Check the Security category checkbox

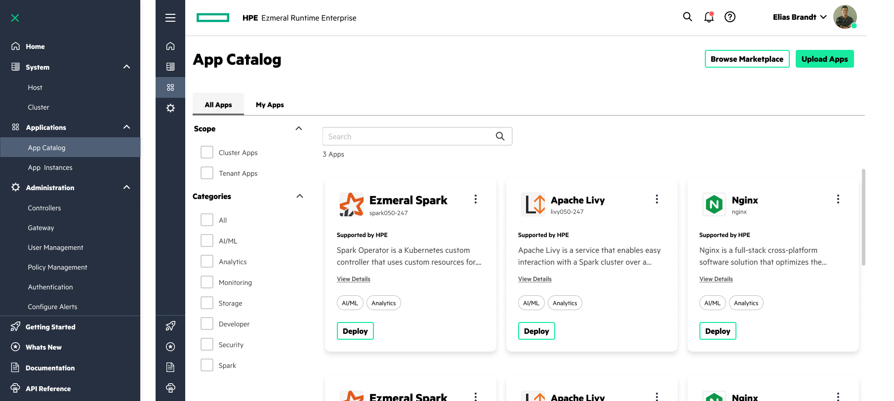[x=207, y=344]
